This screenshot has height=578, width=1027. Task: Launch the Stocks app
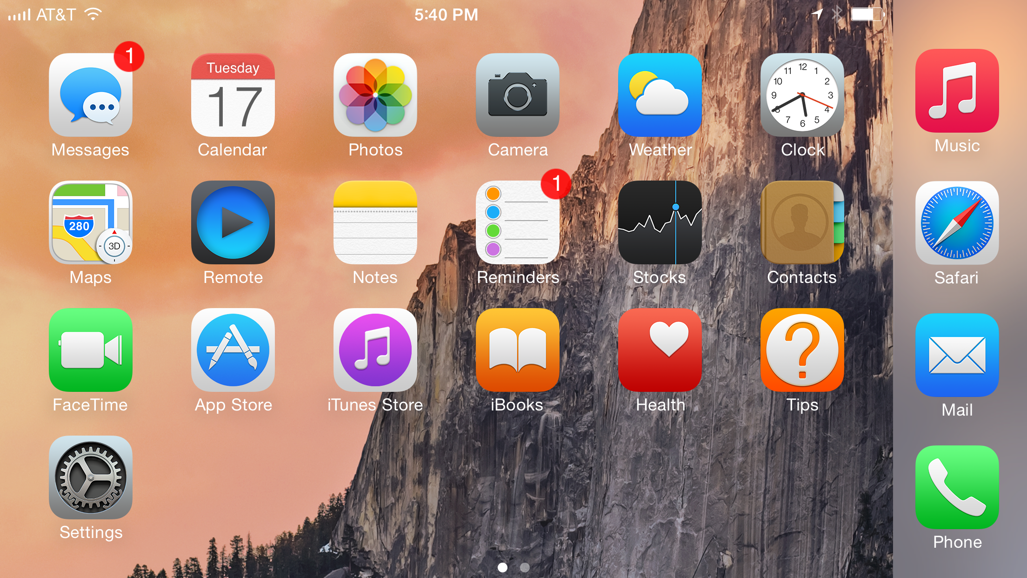(x=660, y=222)
